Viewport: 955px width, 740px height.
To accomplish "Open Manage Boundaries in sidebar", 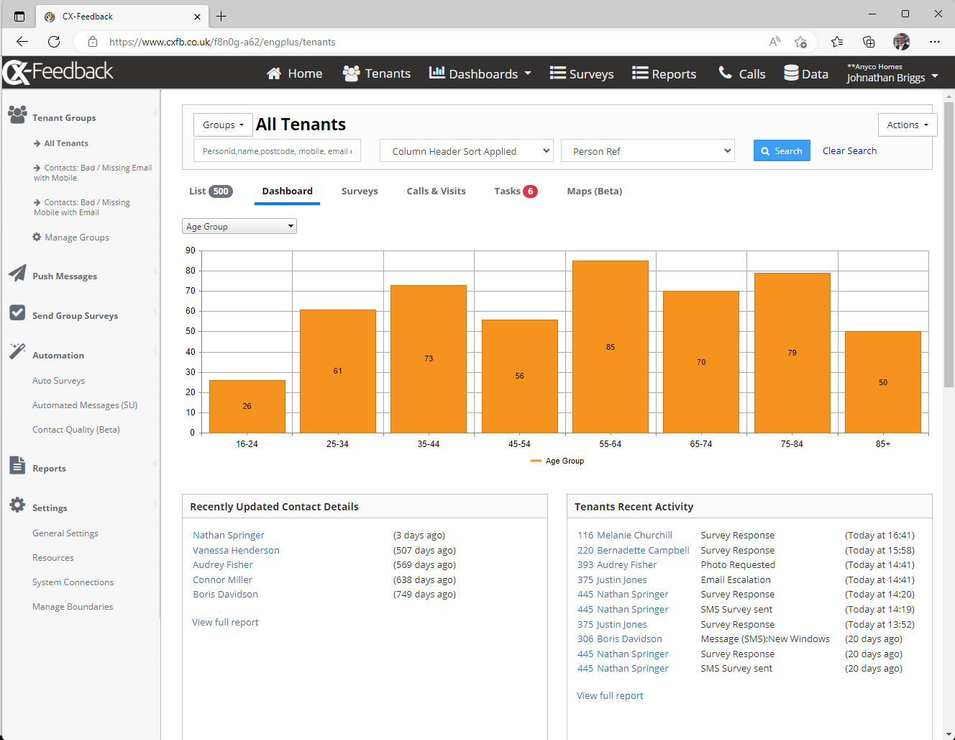I will click(x=73, y=606).
